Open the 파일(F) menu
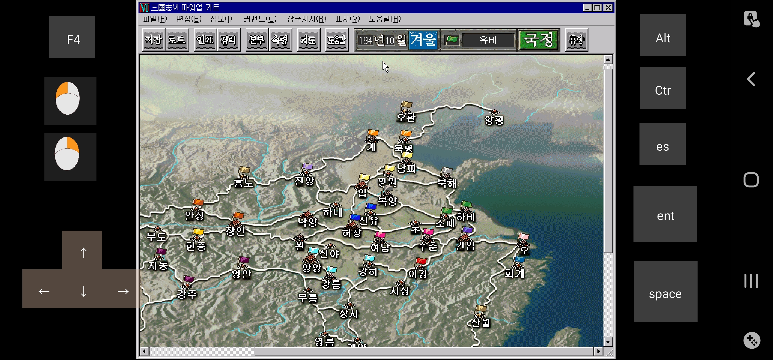This screenshot has height=360, width=773. (x=155, y=19)
